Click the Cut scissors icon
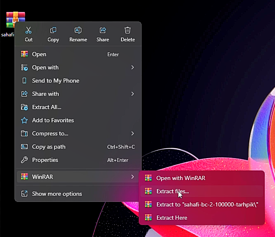Viewport: 275px width, 237px height. pyautogui.click(x=28, y=30)
